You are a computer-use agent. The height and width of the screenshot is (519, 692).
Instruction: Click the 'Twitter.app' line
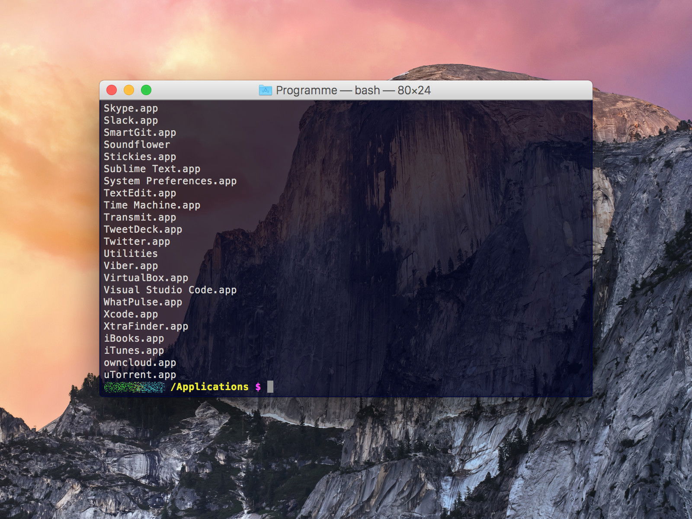[137, 242]
